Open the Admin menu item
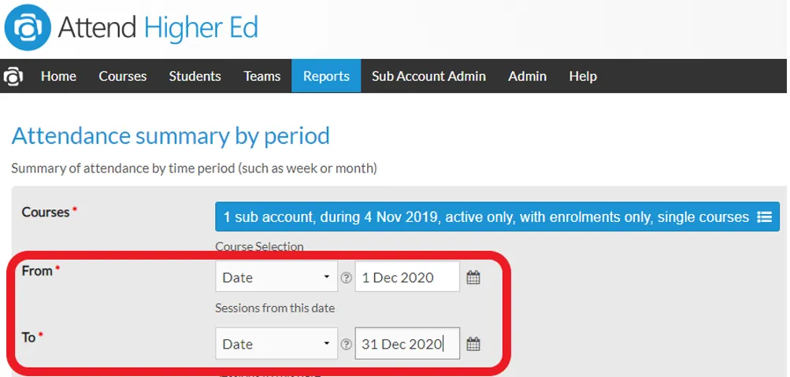Viewport: 790px width, 377px height. (x=527, y=76)
